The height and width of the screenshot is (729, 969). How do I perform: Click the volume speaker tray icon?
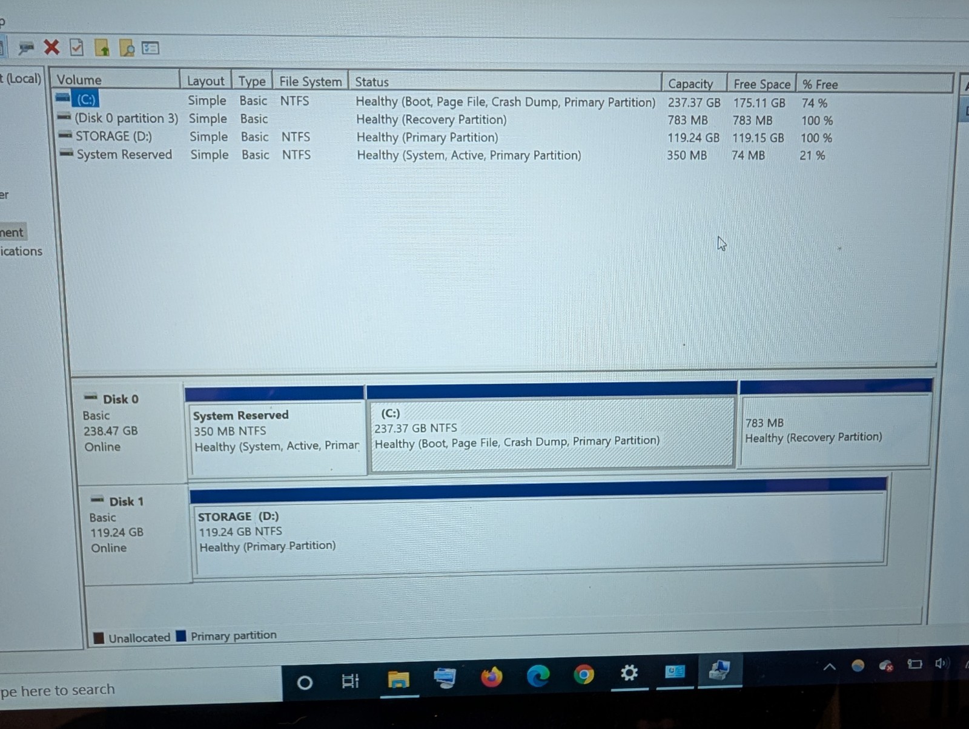pos(941,664)
